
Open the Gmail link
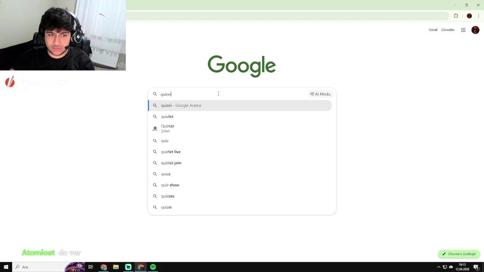click(x=433, y=30)
